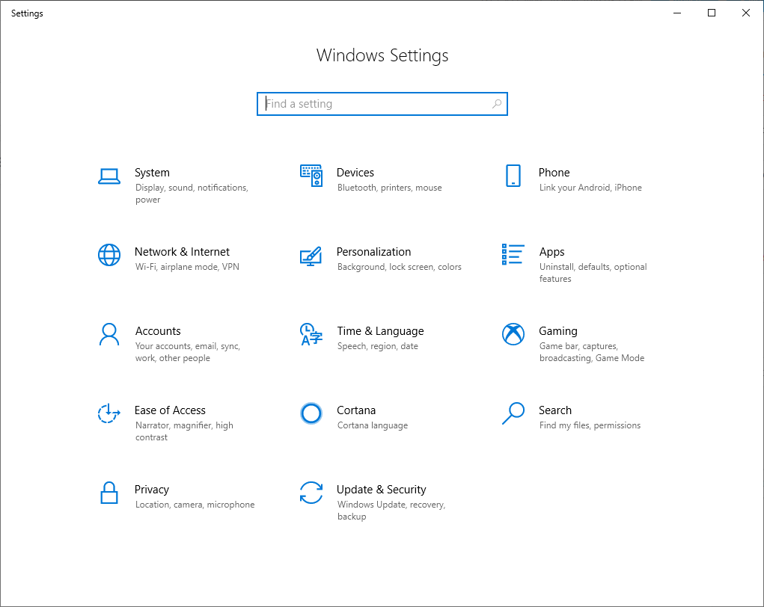Click "Display, sound, notifications, power" description
The image size is (764, 607).
[x=192, y=194]
